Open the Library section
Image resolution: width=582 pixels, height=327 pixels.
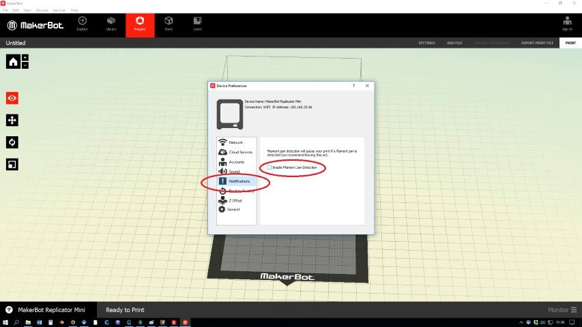(111, 24)
